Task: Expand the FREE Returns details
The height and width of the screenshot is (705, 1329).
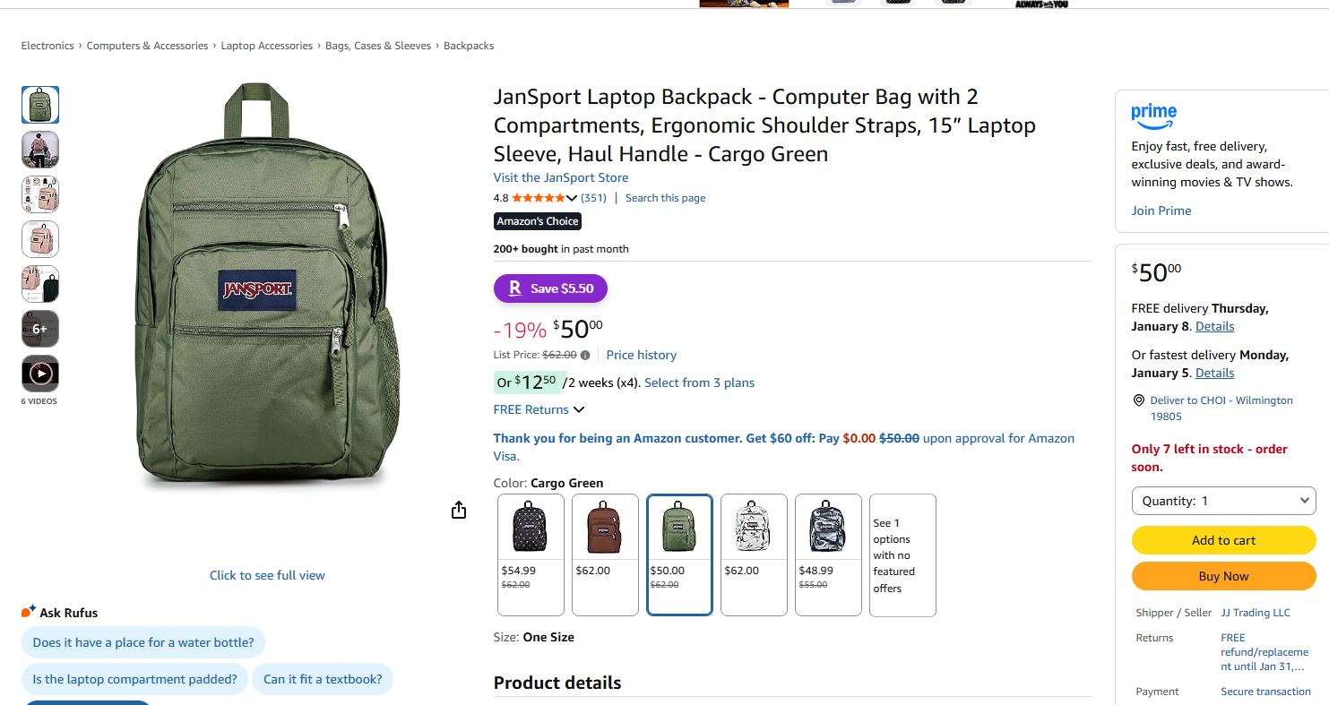Action: (x=539, y=409)
